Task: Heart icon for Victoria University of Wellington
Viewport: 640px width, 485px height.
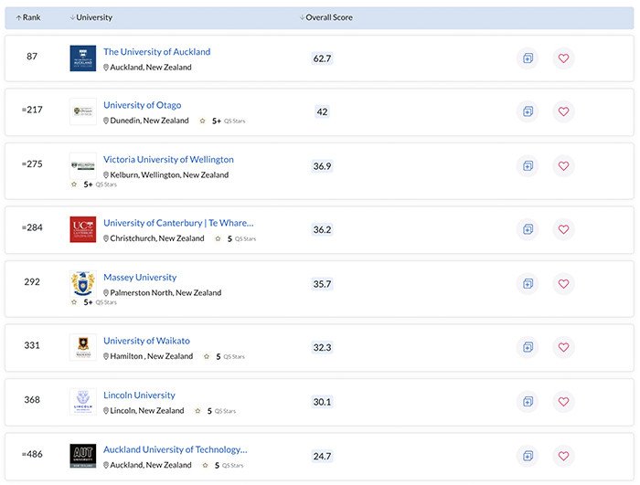Action: [563, 166]
